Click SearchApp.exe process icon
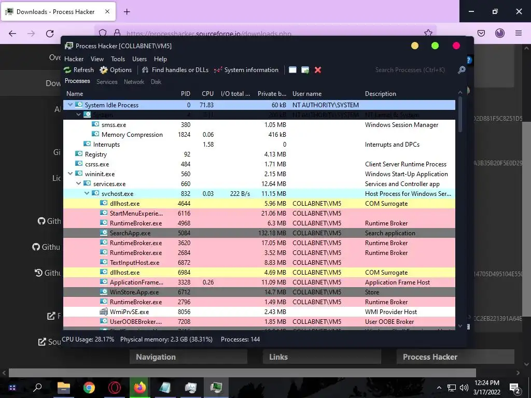531x398 pixels. [x=104, y=233]
